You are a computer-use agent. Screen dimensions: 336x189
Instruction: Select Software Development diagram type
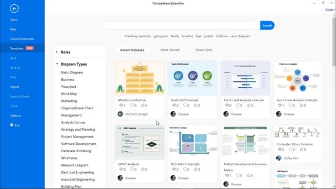(x=79, y=144)
